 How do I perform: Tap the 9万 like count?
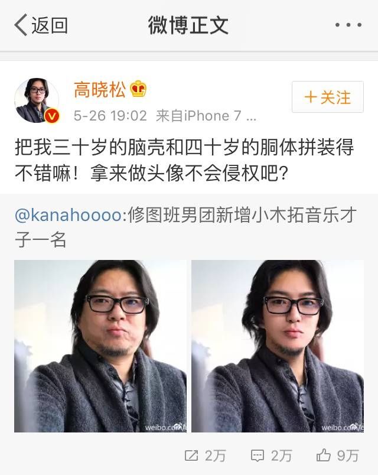[348, 456]
